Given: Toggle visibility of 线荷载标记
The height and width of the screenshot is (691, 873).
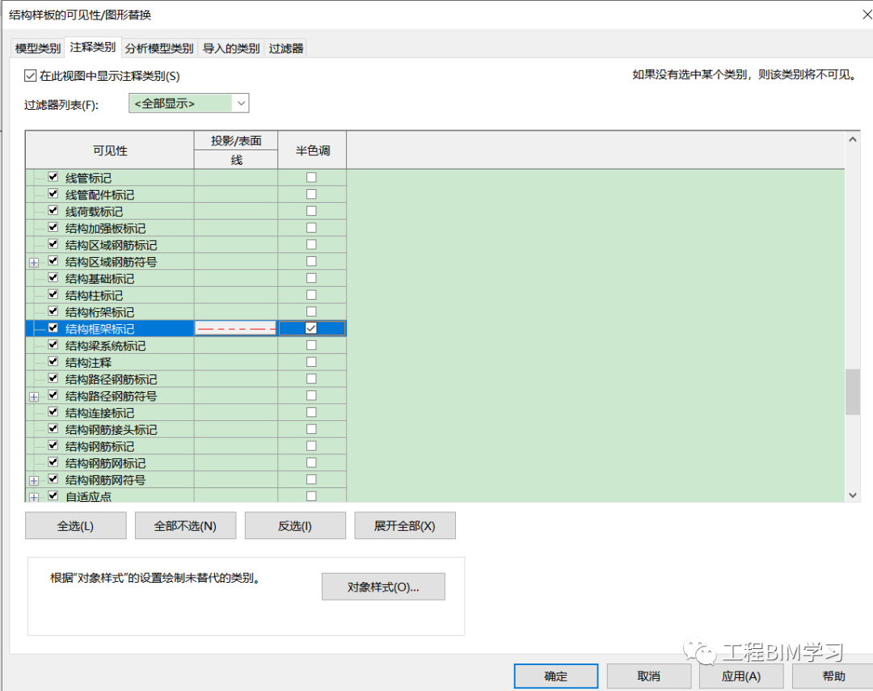Looking at the screenshot, I should tap(53, 210).
